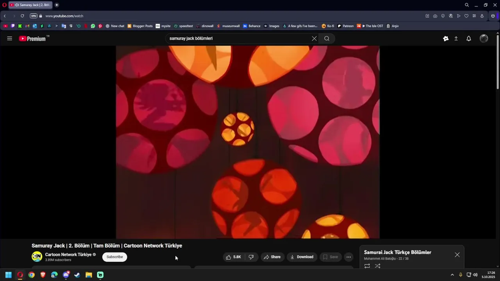Open the YouTube Create upload icon
The height and width of the screenshot is (281, 500).
point(456,38)
